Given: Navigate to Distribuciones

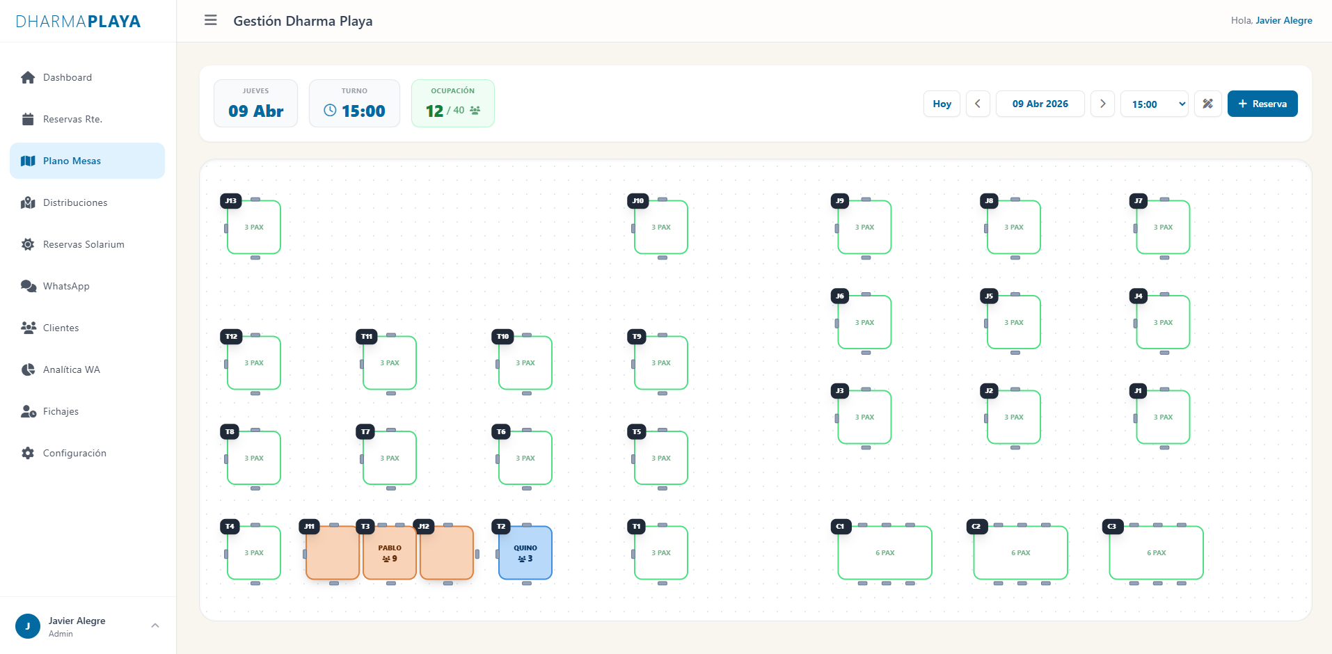Looking at the screenshot, I should click(x=87, y=202).
